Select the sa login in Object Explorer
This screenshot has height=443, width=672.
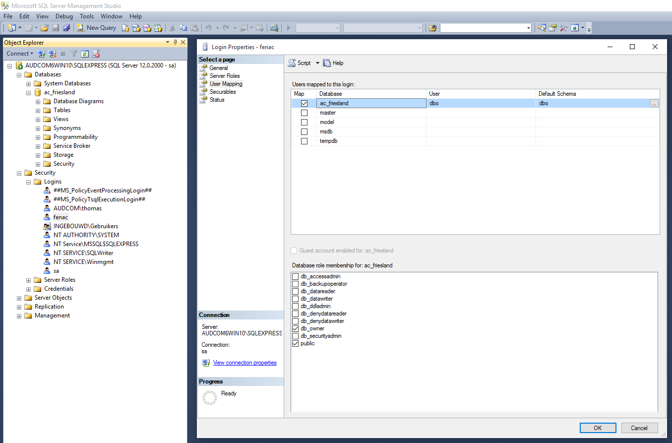pos(56,271)
